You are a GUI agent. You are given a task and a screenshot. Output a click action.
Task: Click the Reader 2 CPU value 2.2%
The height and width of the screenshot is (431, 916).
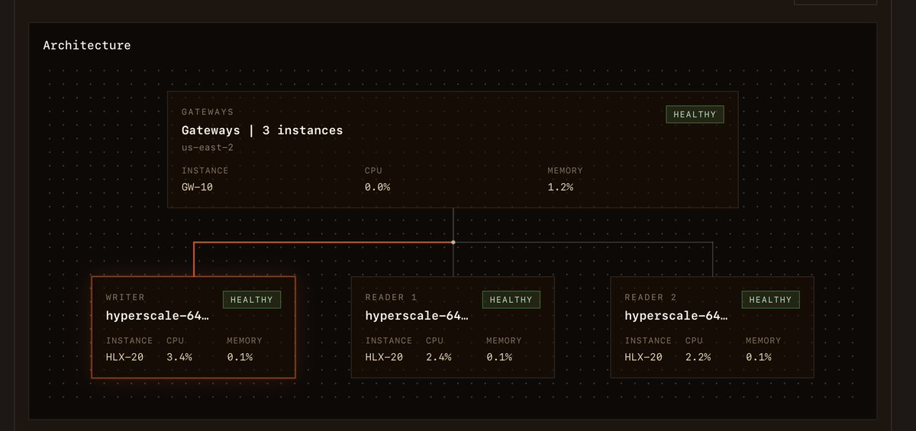point(698,357)
